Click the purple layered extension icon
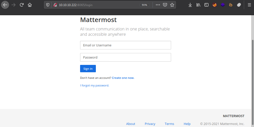 223,5
